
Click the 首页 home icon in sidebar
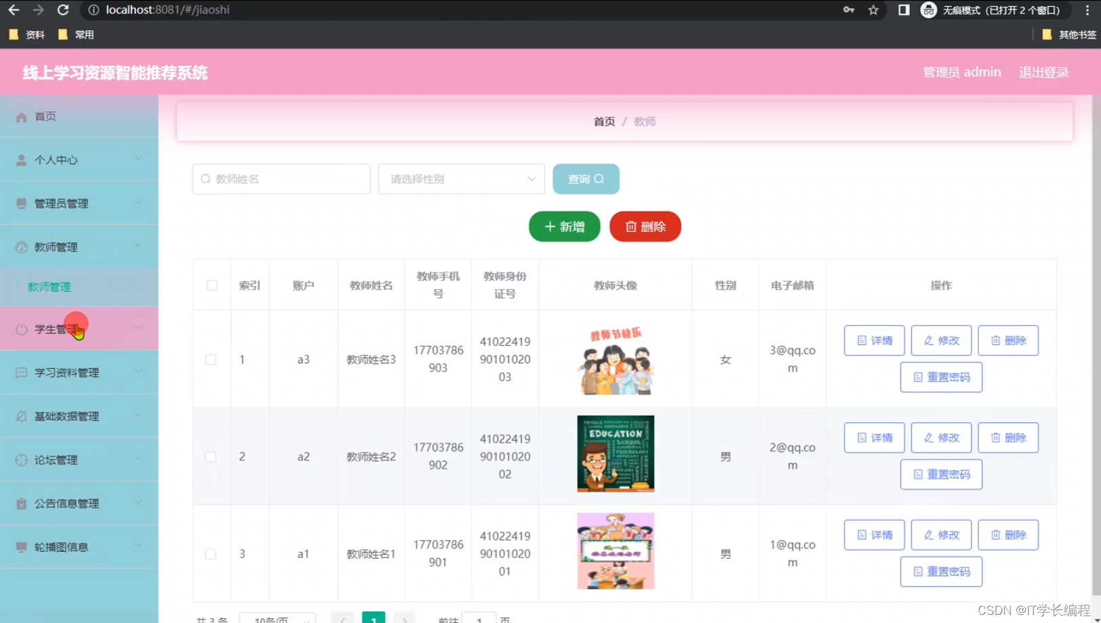(x=21, y=116)
